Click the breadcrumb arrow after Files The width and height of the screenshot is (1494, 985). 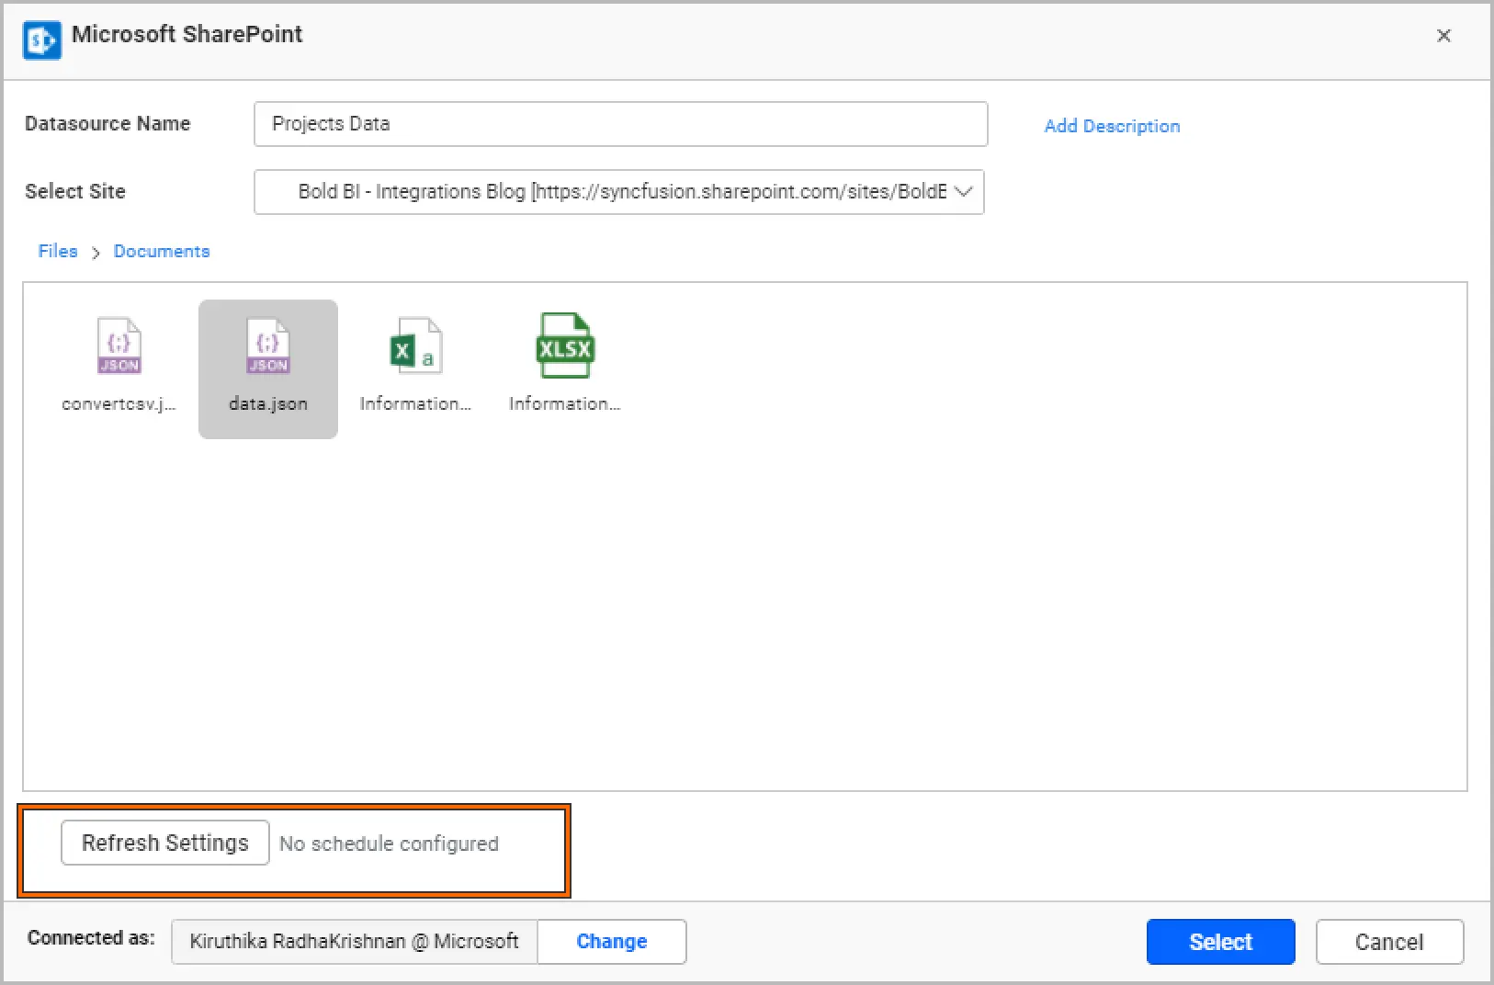[96, 253]
